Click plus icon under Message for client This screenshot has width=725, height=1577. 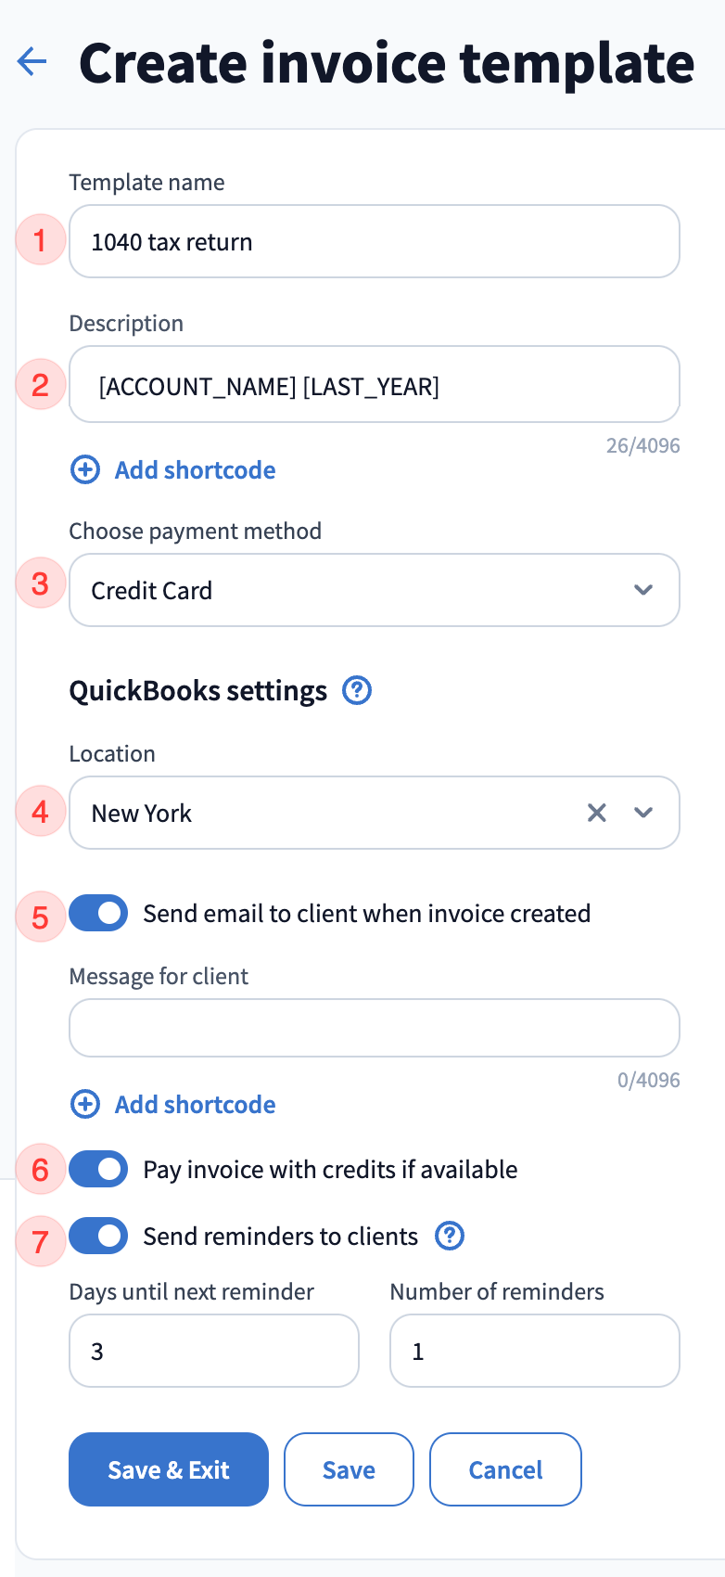coord(85,1104)
